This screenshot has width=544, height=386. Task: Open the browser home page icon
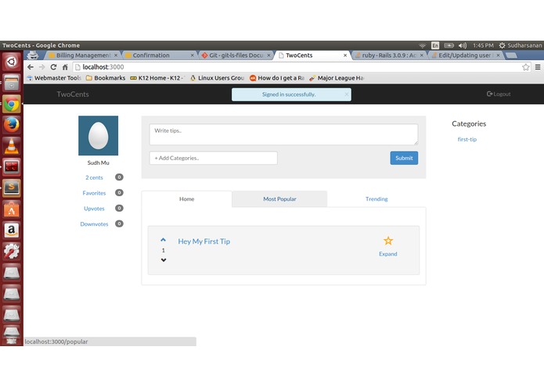[65, 67]
